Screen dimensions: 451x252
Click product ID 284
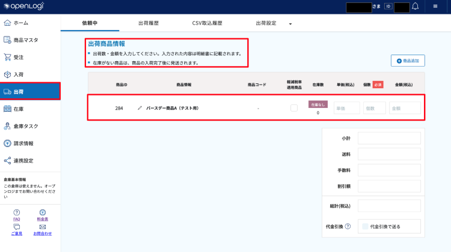click(x=119, y=108)
